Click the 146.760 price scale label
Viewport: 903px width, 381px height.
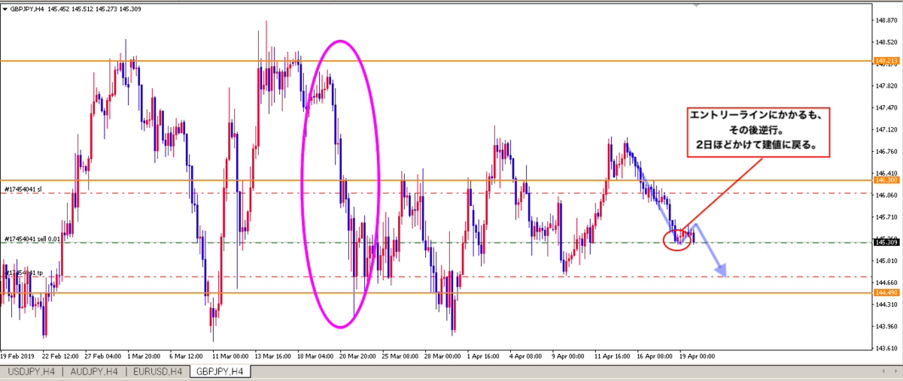coord(885,152)
